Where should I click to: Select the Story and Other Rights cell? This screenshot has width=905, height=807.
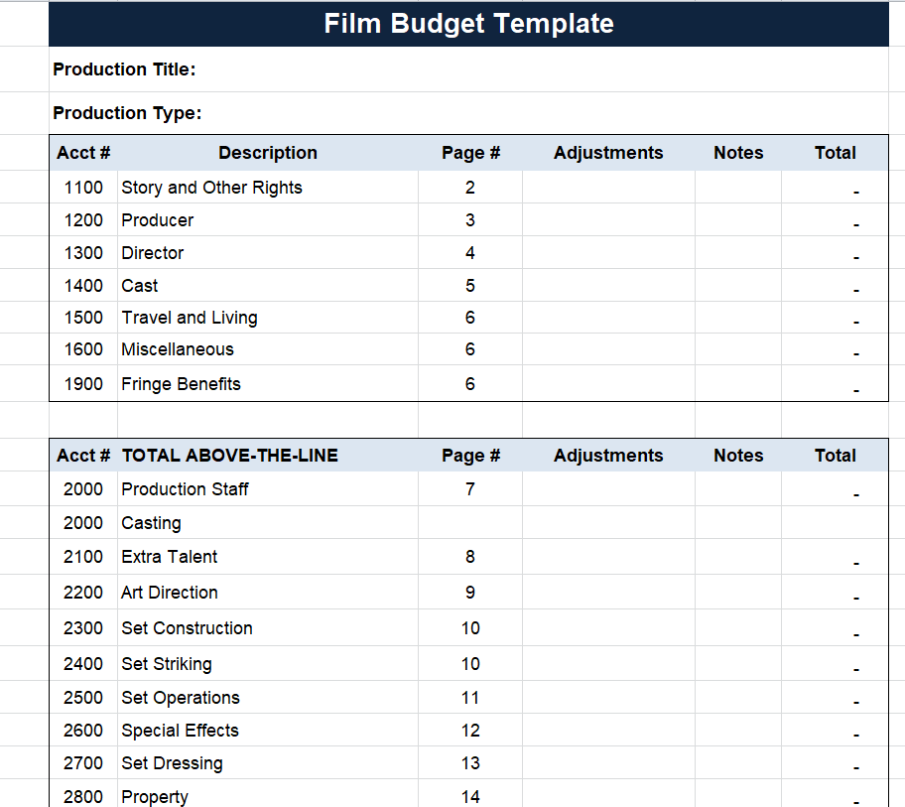click(211, 188)
